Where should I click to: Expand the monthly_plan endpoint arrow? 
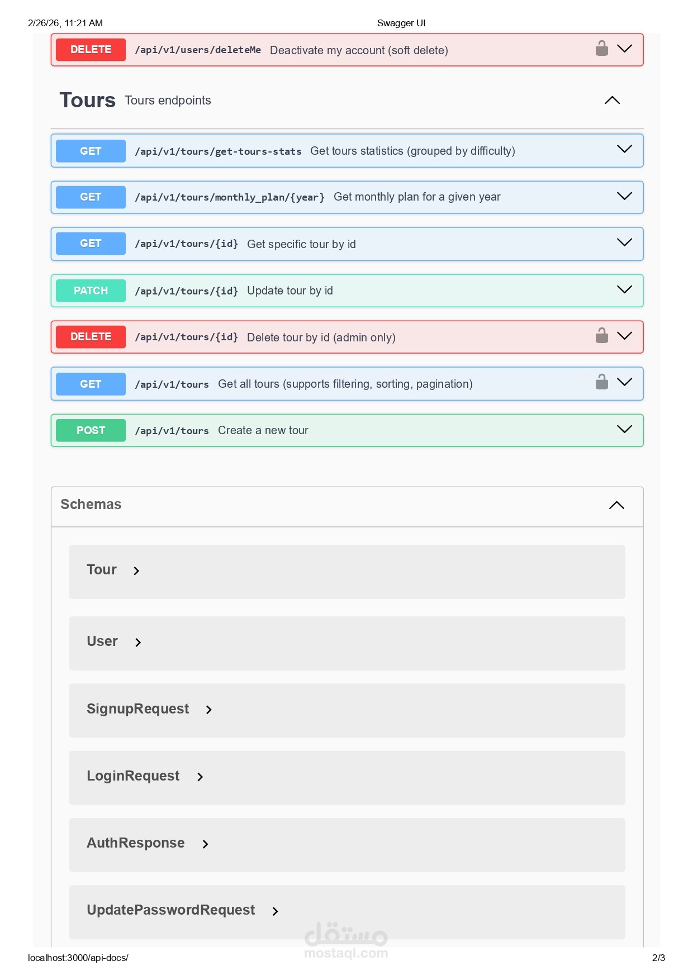[x=624, y=196]
